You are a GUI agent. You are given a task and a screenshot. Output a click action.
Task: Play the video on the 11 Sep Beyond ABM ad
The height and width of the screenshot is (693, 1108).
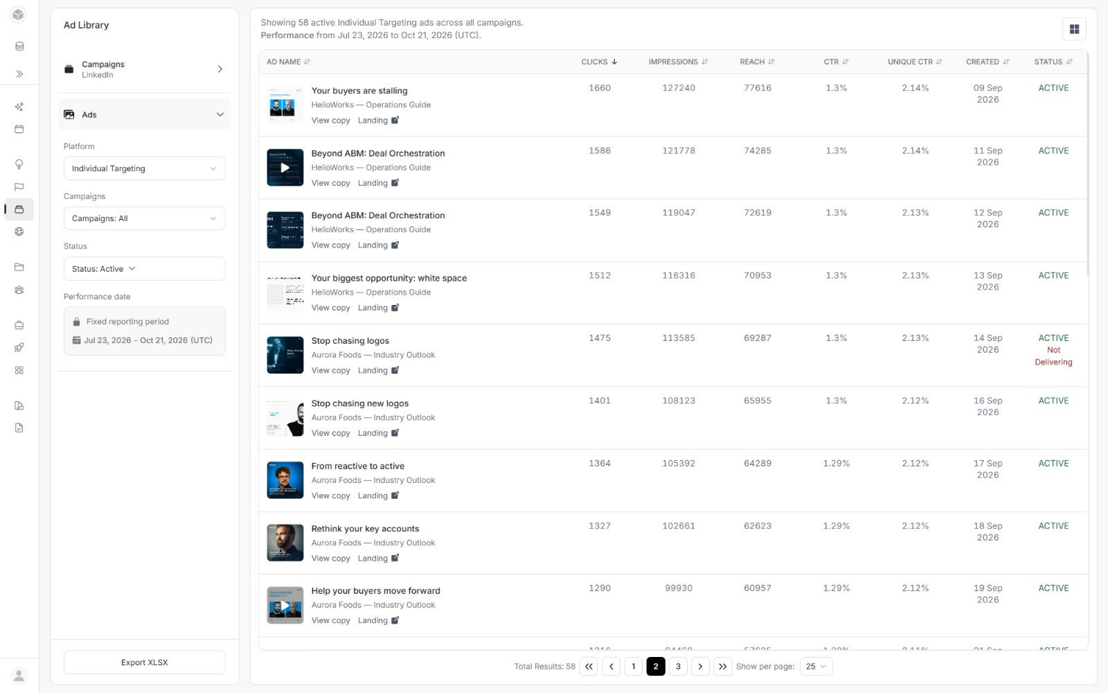point(285,168)
